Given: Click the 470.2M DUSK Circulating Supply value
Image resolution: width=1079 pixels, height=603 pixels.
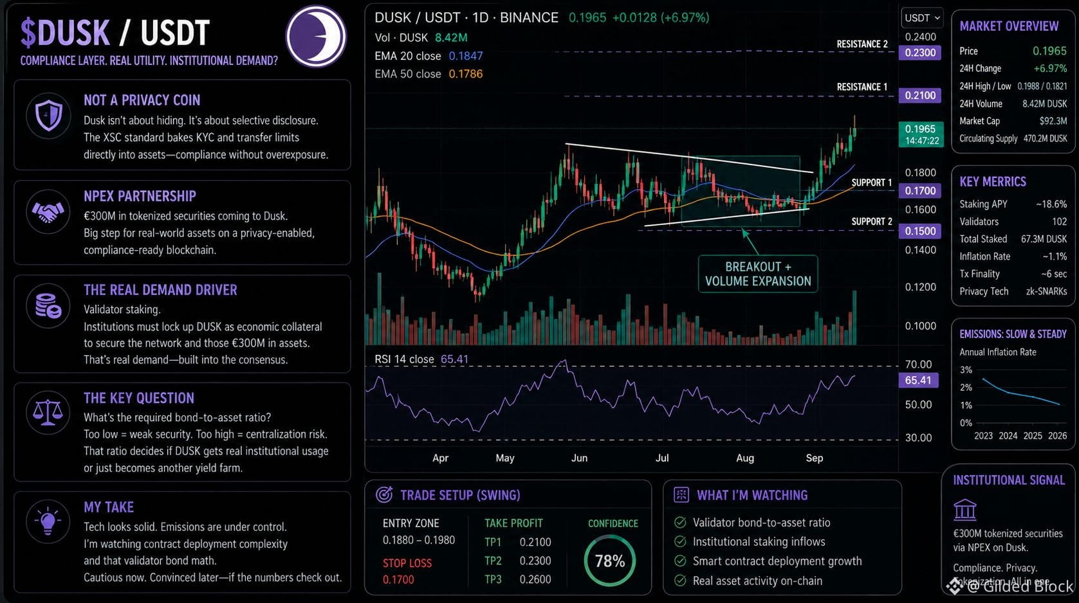Looking at the screenshot, I should [x=1045, y=138].
